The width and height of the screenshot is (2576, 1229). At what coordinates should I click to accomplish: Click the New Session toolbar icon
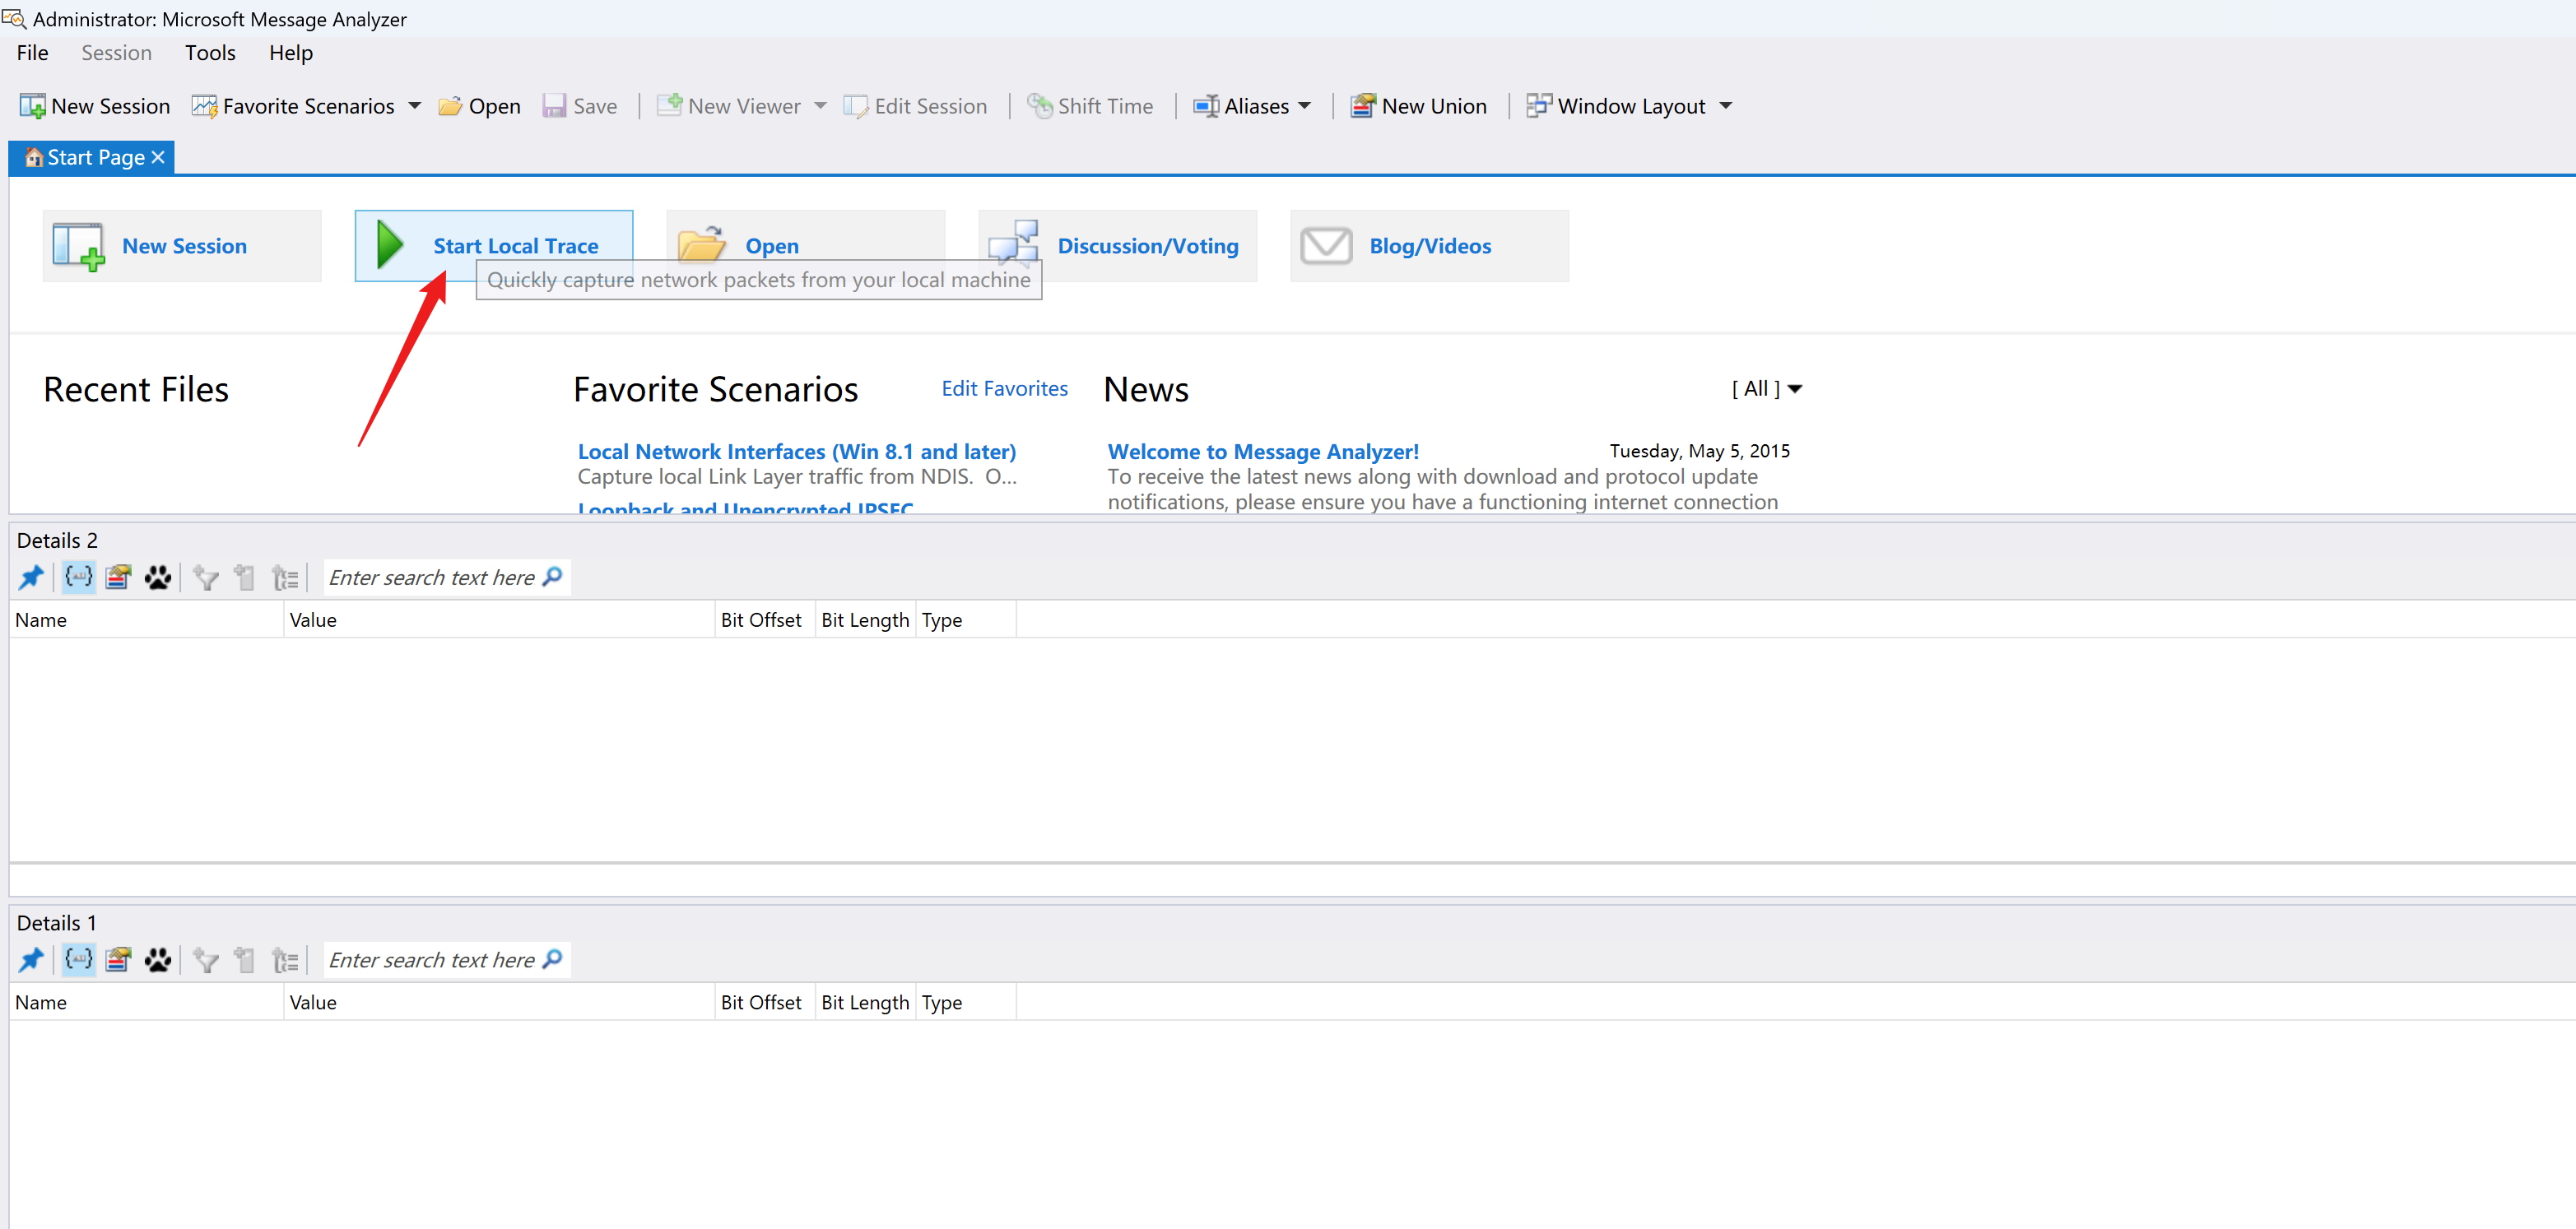[x=33, y=106]
